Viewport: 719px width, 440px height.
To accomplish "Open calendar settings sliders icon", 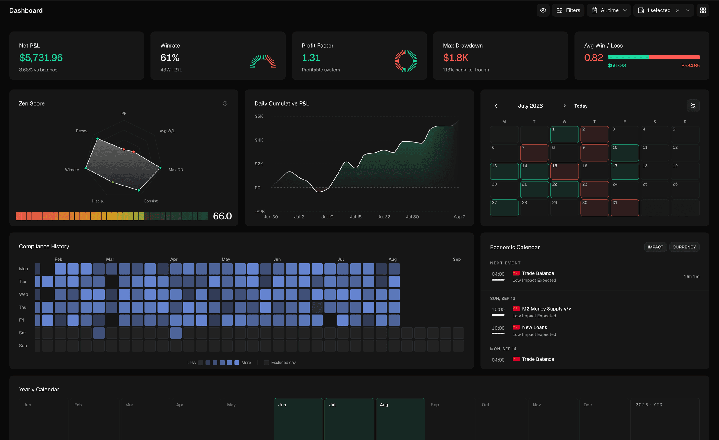I will 693,106.
